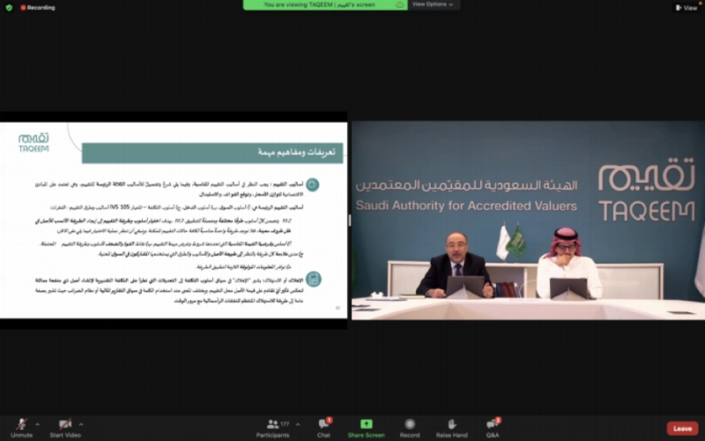The height and width of the screenshot is (441, 705).
Task: Click the Record button
Action: pos(410,428)
